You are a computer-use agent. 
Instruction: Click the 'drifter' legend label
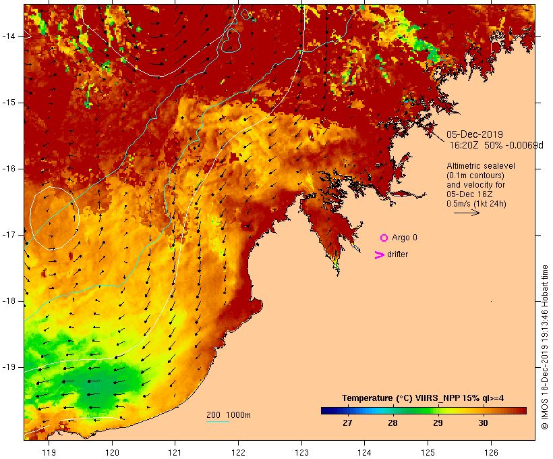click(397, 254)
